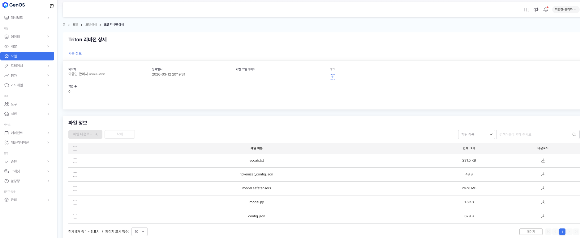Download model.py file
Screen dimensions: 580x238
pyautogui.click(x=543, y=202)
